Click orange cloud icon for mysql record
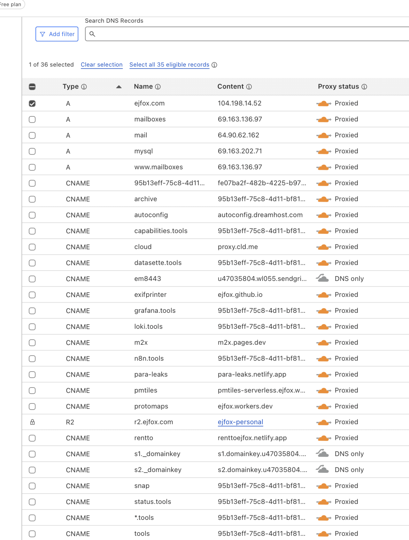 click(324, 151)
